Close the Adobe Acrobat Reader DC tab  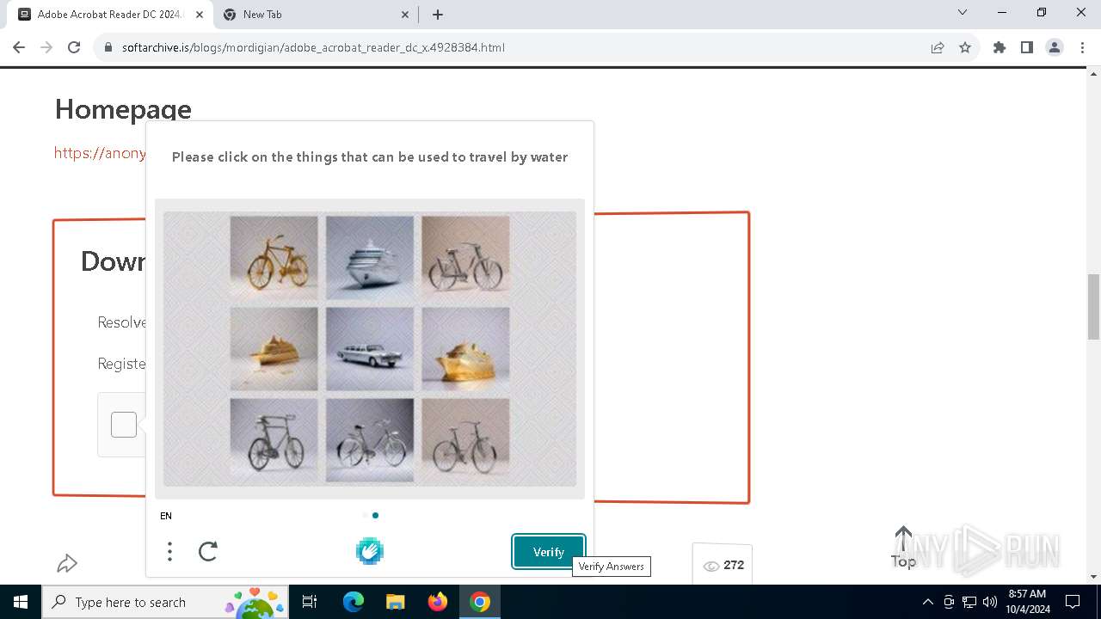coord(200,15)
